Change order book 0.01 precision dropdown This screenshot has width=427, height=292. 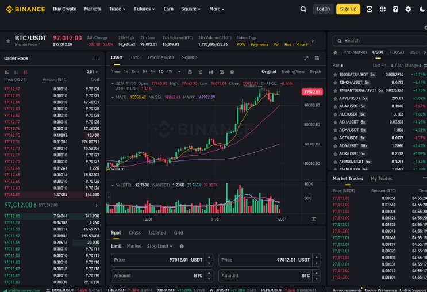click(x=92, y=72)
